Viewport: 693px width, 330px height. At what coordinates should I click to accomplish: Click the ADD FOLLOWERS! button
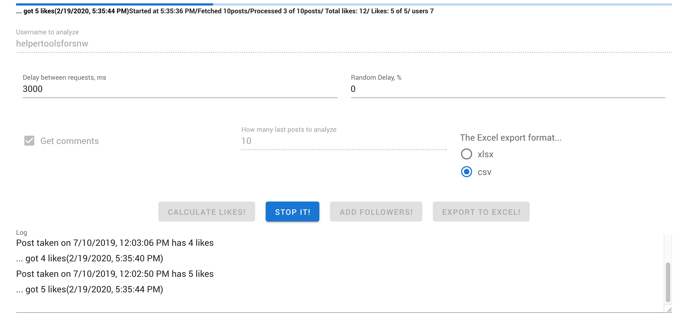click(x=376, y=212)
